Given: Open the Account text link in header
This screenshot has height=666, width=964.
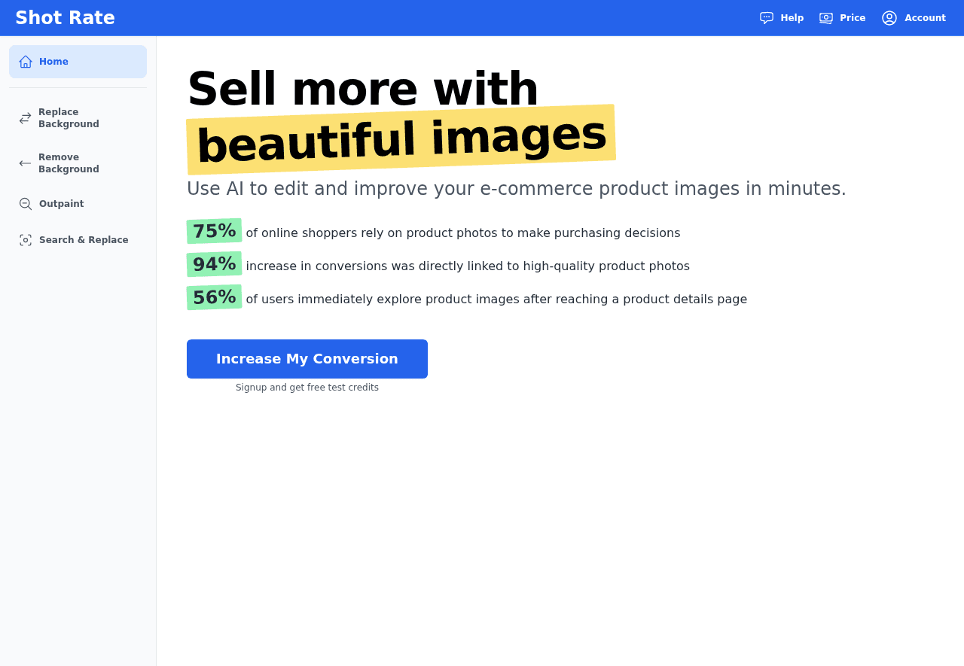Looking at the screenshot, I should coord(925,18).
